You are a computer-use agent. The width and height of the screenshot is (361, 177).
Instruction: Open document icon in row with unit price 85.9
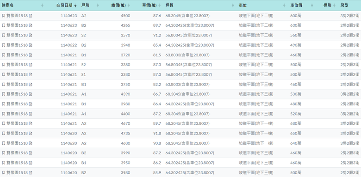point(31,173)
